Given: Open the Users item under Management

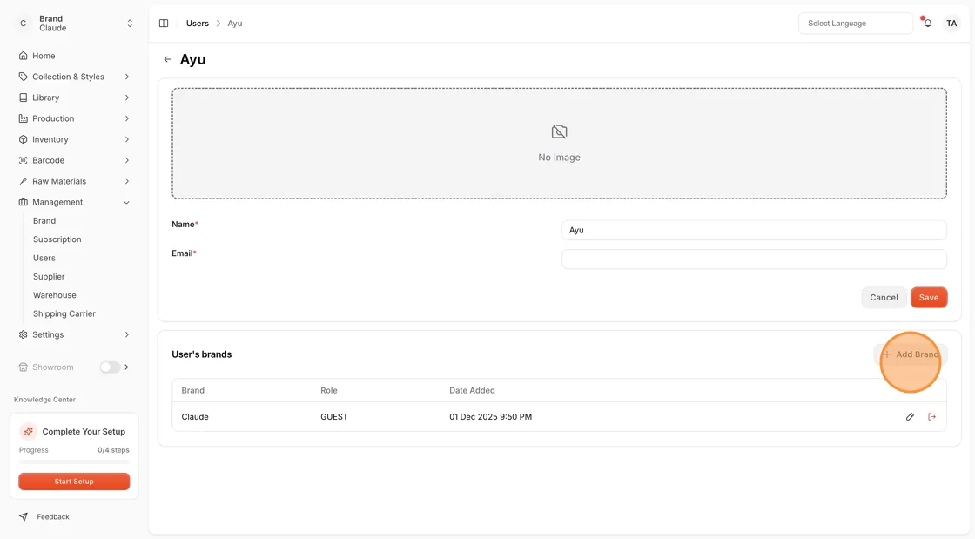Looking at the screenshot, I should tap(44, 258).
